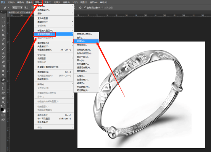
Task: Toggle the 对齐边缘 checkbox
Action: 103,8
